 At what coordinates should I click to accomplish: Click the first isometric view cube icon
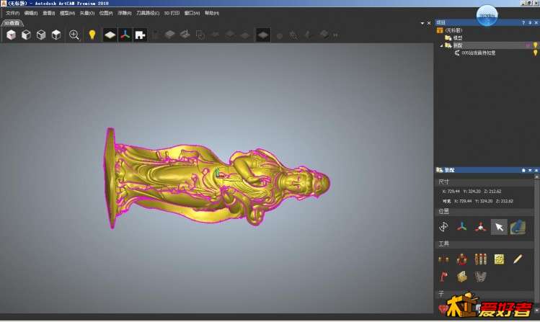point(11,35)
